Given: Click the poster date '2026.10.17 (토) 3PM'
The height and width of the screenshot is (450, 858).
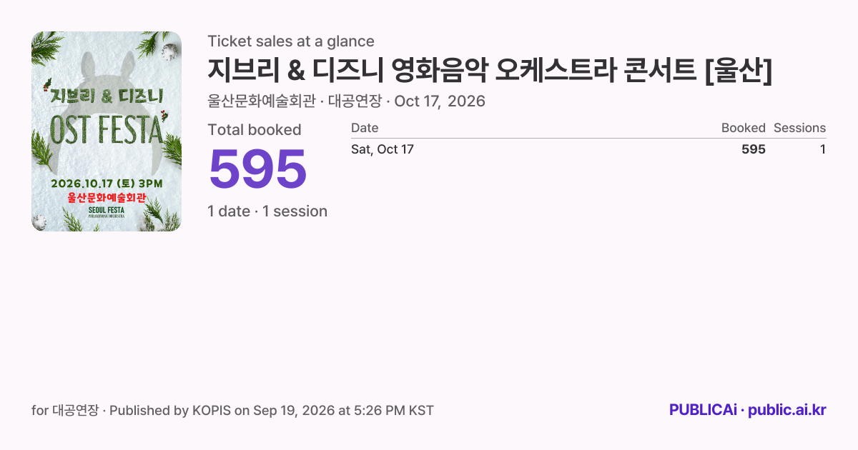Looking at the screenshot, I should point(107,184).
